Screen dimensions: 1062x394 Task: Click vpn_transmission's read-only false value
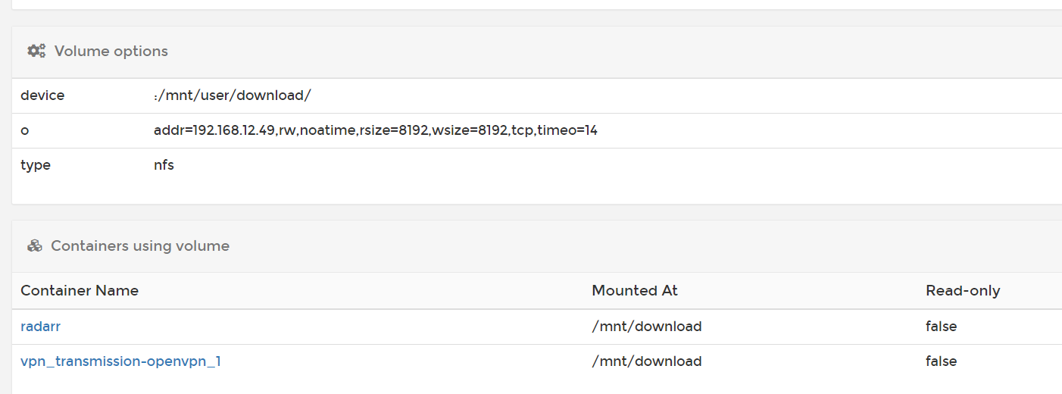click(942, 361)
